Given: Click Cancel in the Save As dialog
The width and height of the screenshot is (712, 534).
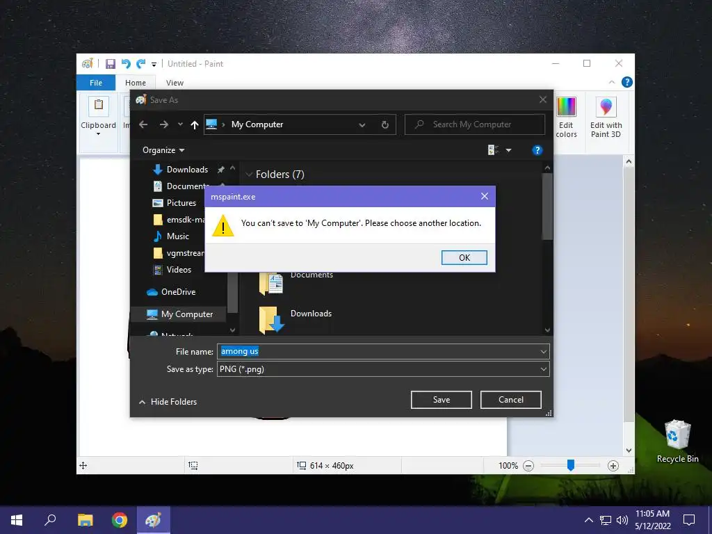Looking at the screenshot, I should 511,400.
